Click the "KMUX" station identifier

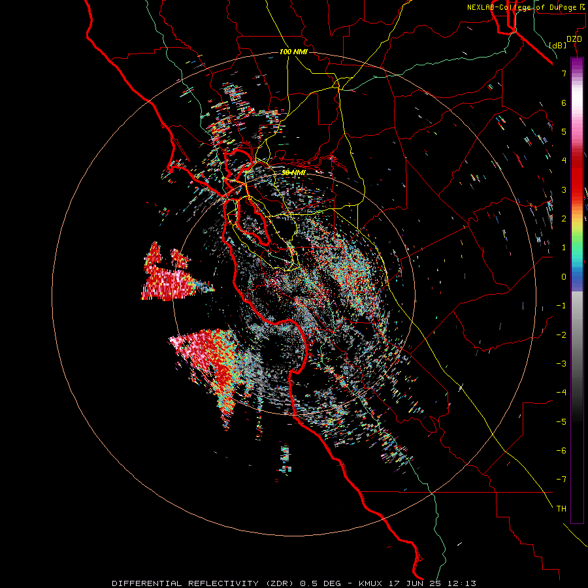[370, 583]
